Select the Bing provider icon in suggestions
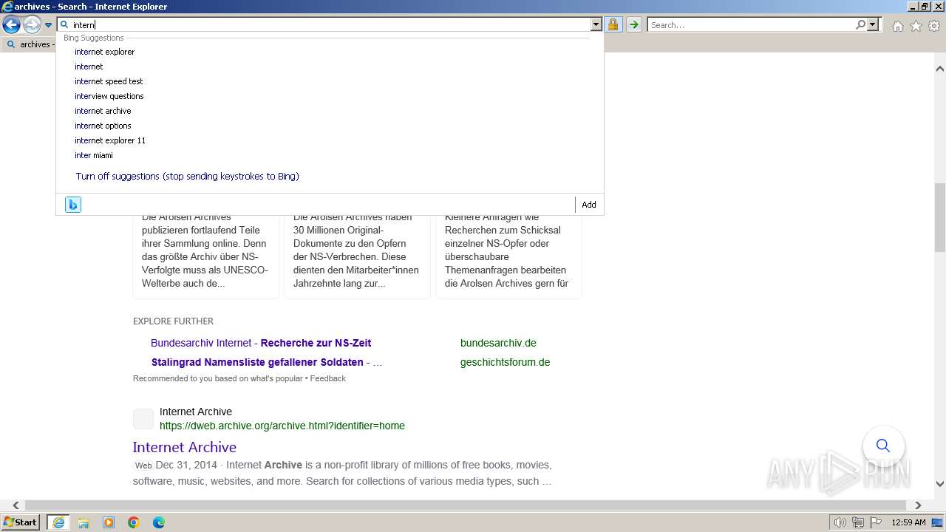Screen dimensions: 946x532 72,205
